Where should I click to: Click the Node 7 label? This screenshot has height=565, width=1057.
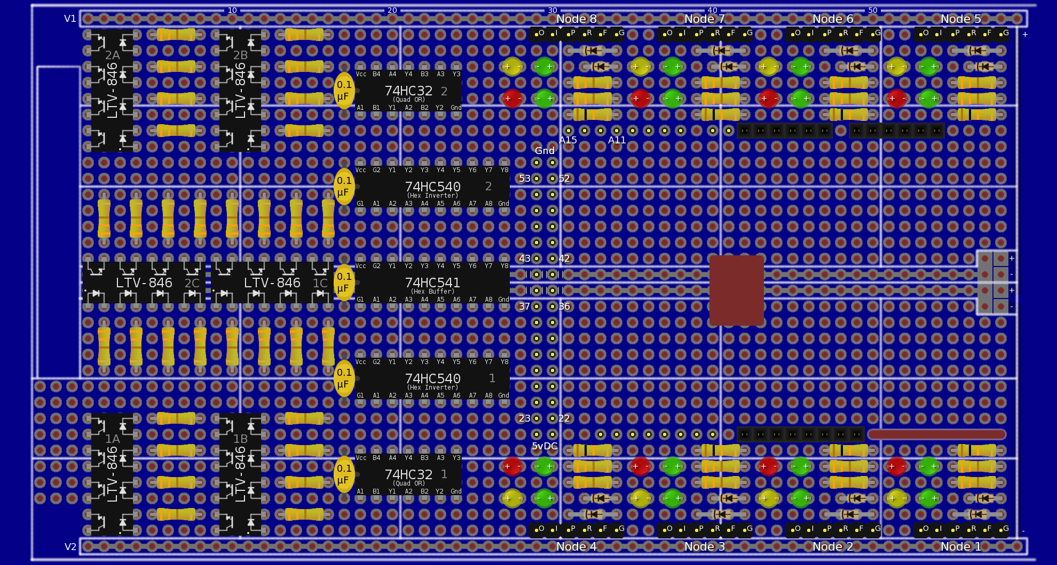point(705,19)
